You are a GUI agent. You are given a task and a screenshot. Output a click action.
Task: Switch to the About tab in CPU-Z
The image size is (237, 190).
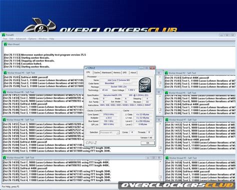(x=133, y=73)
